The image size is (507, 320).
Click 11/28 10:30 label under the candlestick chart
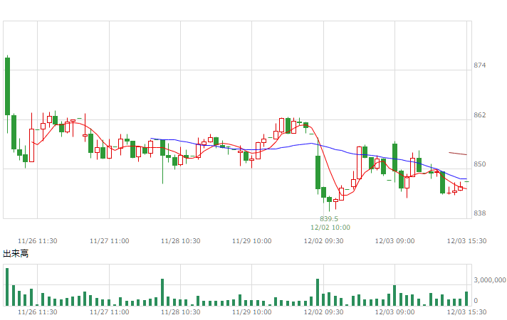point(180,241)
